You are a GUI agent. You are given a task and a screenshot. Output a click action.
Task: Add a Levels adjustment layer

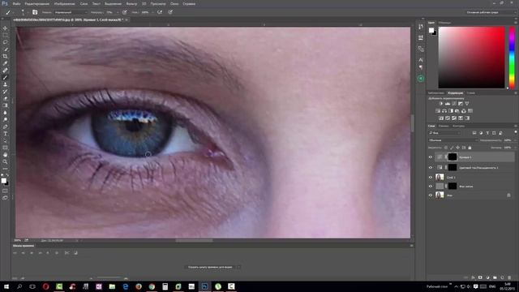tap(448, 104)
